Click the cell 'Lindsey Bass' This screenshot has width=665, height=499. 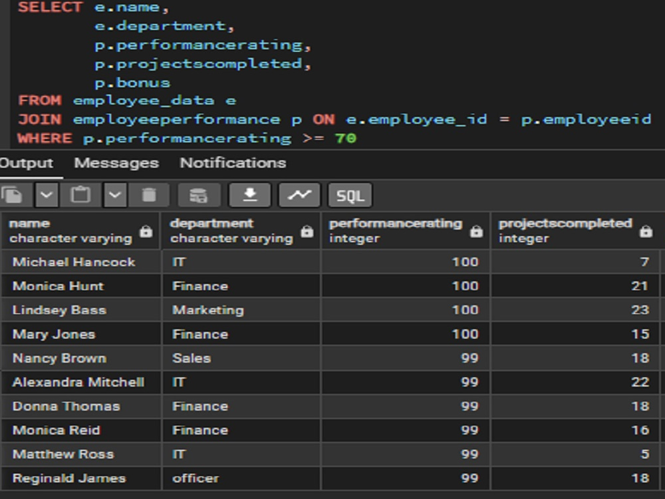81,310
